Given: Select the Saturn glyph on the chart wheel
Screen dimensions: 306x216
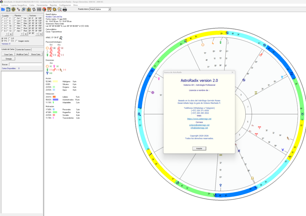Looking at the screenshot, I should (x=288, y=138).
